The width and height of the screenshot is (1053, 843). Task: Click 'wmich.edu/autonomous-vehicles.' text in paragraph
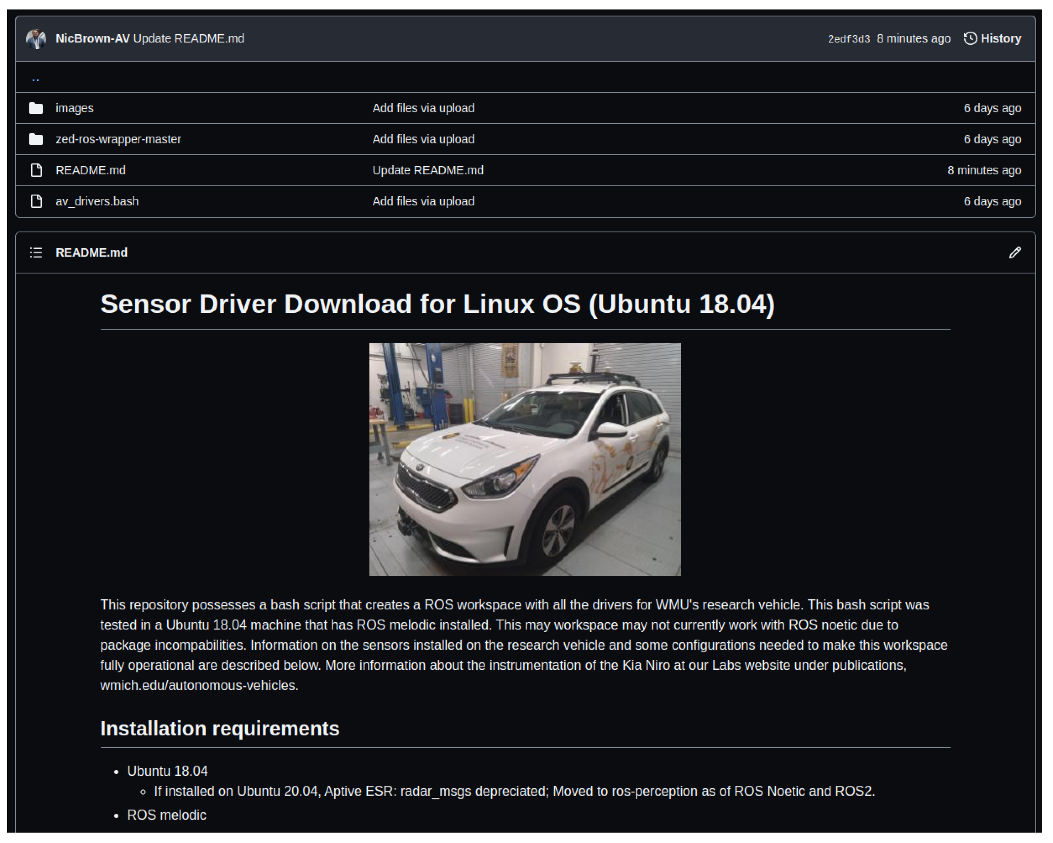199,685
